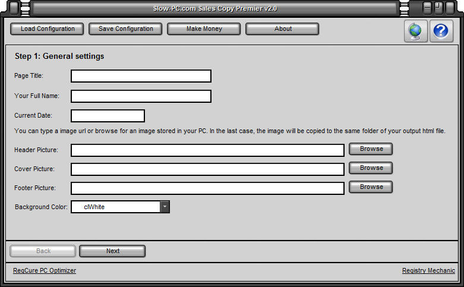
Task: Select the Current Date input field
Action: pyautogui.click(x=108, y=116)
